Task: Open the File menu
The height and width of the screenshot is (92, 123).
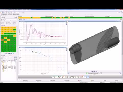Action: tap(1, 11)
